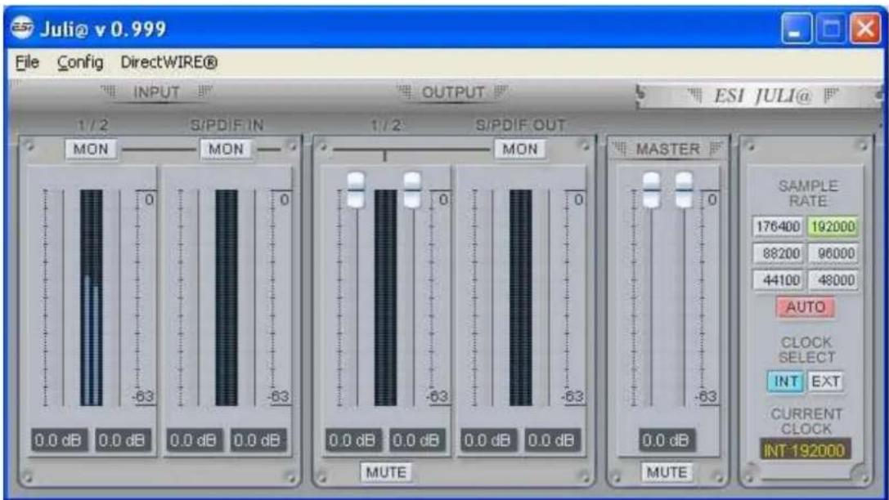Screen dimensions: 889x500
Task: Open the DirectWIRE menu
Action: coord(169,62)
